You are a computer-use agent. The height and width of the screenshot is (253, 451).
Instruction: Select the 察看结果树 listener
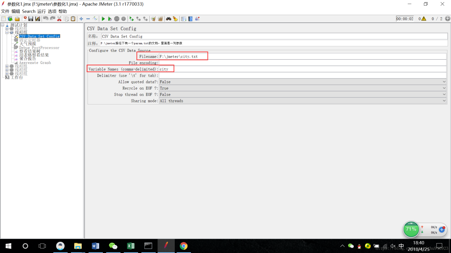click(30, 51)
